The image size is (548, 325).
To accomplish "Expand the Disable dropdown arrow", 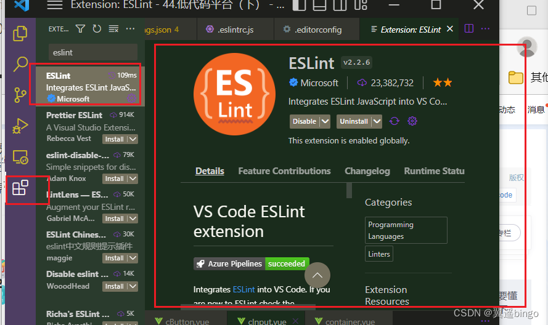I will tap(325, 121).
